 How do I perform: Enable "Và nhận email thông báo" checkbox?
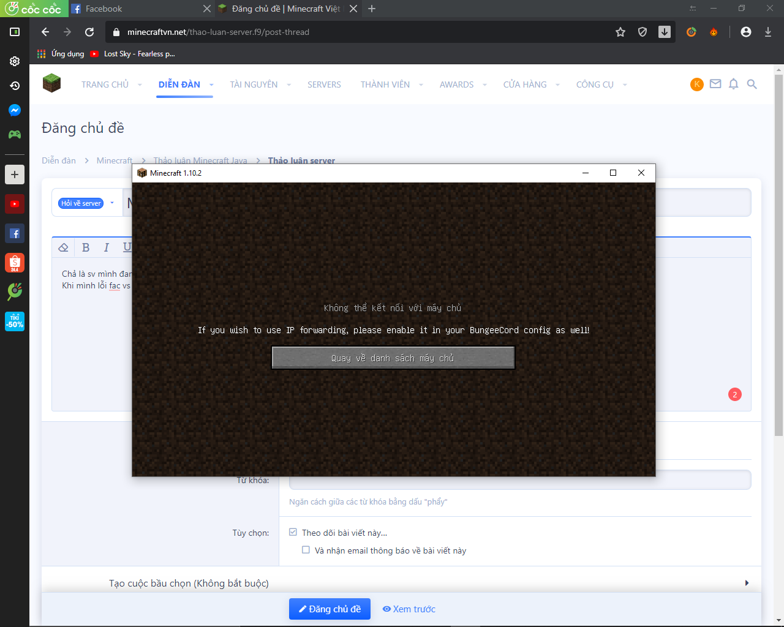click(x=306, y=550)
